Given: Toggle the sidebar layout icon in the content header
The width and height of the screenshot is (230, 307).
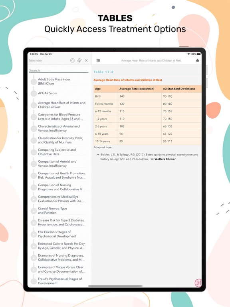Looking at the screenshot, I should tap(98, 60).
